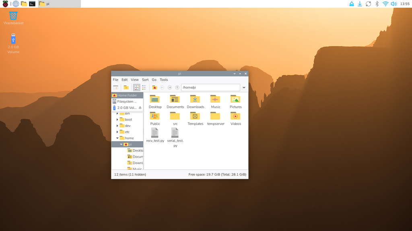Screen dimensions: 412x231
Task: Switch to Detailed List View mode
Action: pyautogui.click(x=144, y=87)
